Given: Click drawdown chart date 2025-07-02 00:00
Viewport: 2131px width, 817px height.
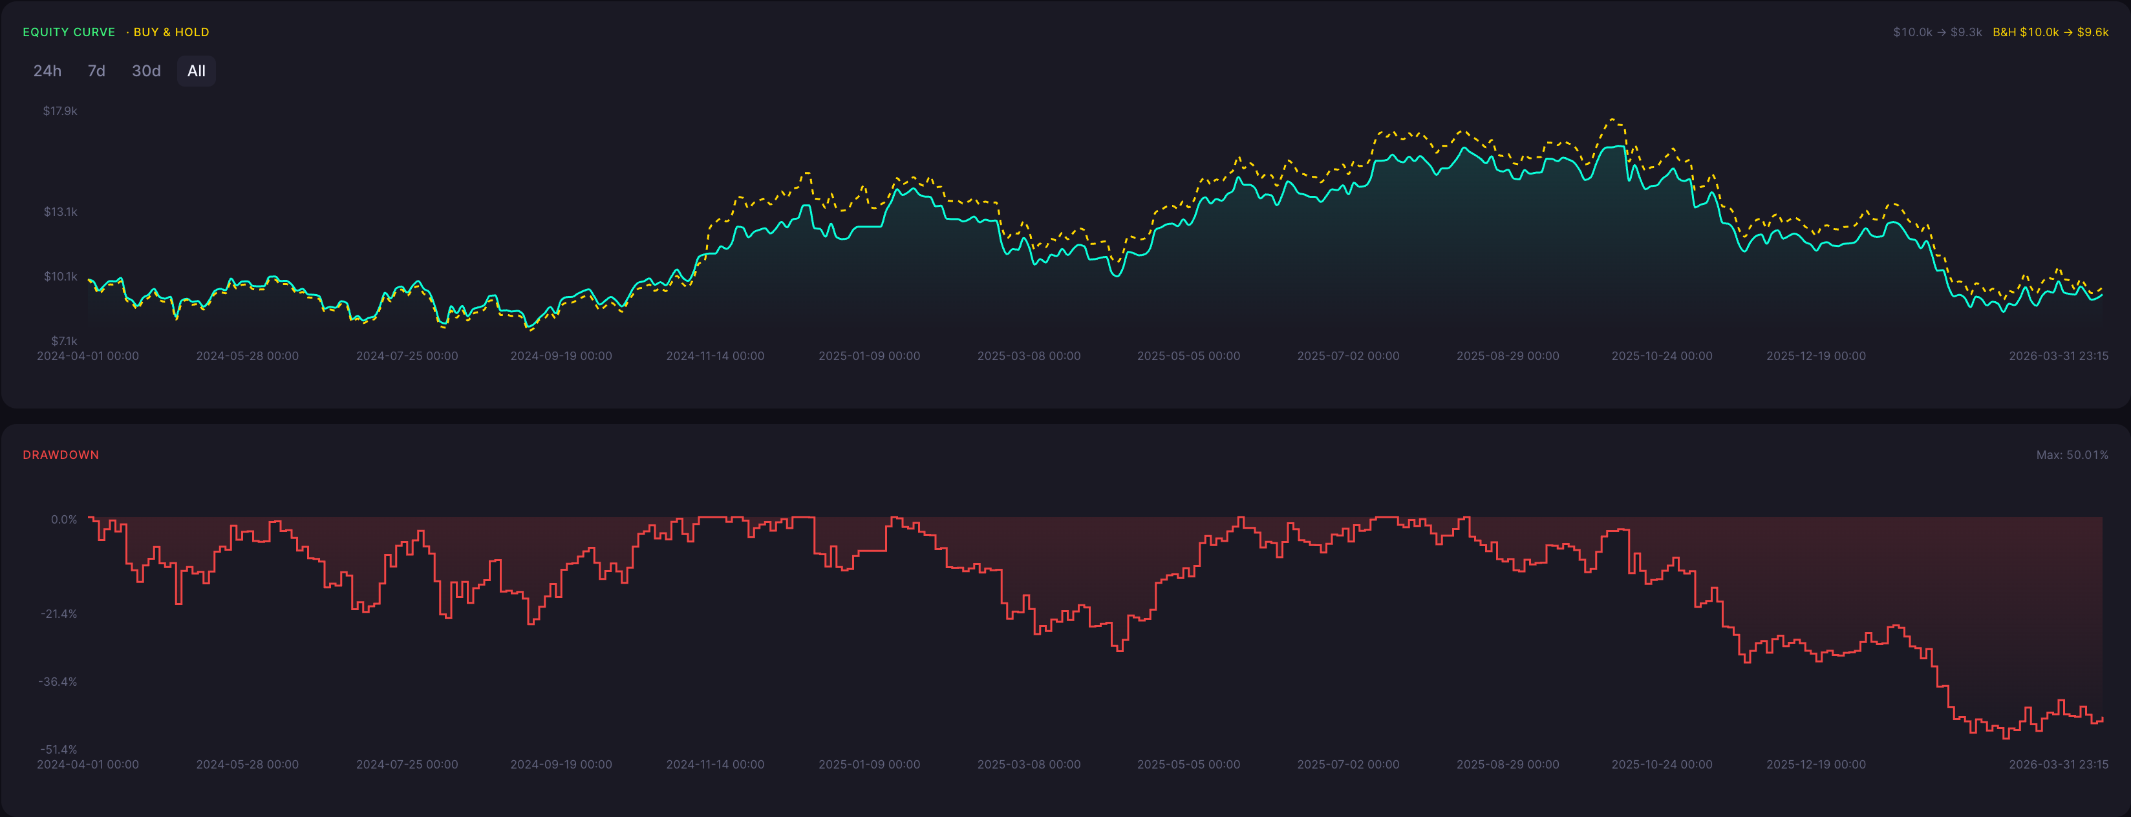Looking at the screenshot, I should 1349,765.
